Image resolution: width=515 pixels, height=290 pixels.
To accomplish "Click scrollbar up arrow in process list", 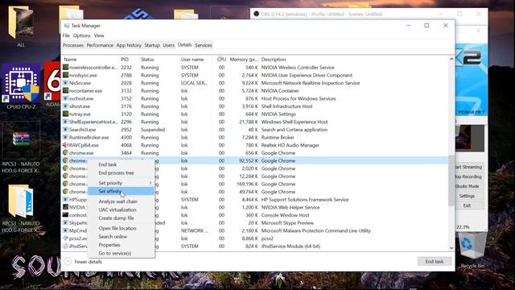I will coord(451,60).
